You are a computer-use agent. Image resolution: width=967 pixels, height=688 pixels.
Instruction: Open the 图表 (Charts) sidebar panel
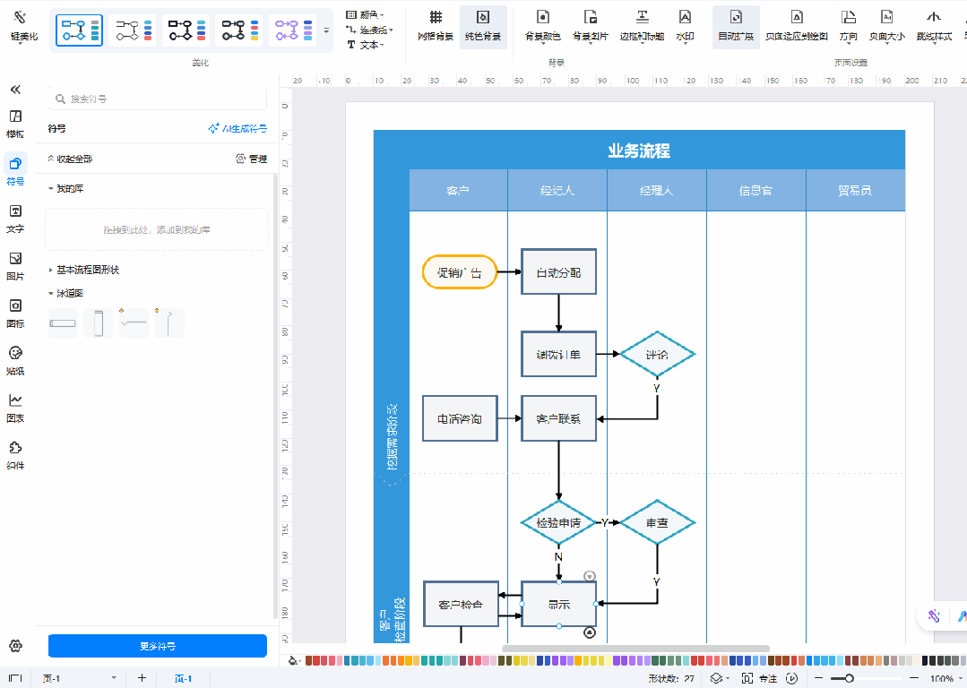click(15, 407)
